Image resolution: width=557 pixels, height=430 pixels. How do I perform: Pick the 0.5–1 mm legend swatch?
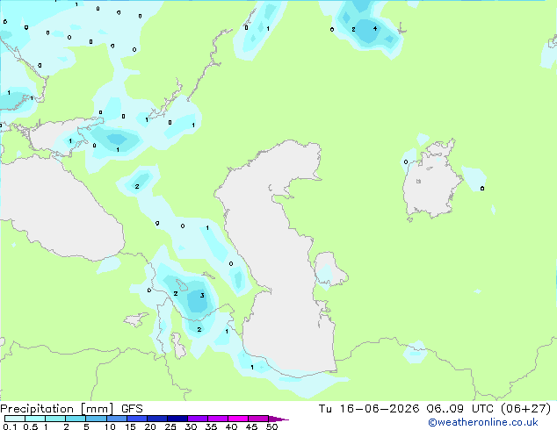click(35, 419)
